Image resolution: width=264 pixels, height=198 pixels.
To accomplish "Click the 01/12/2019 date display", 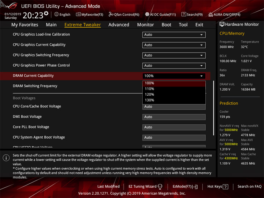I will [12, 14].
